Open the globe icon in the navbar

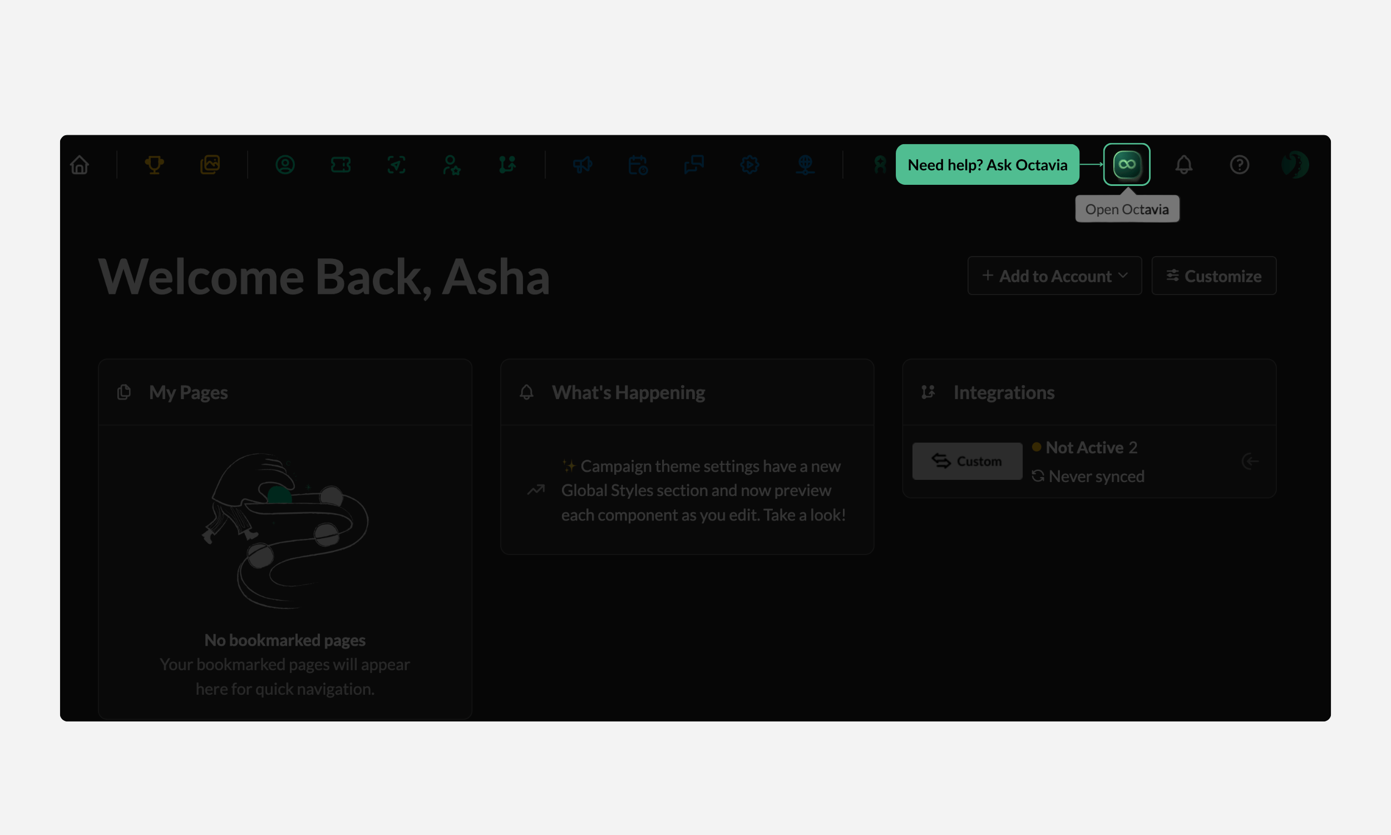pyautogui.click(x=805, y=165)
